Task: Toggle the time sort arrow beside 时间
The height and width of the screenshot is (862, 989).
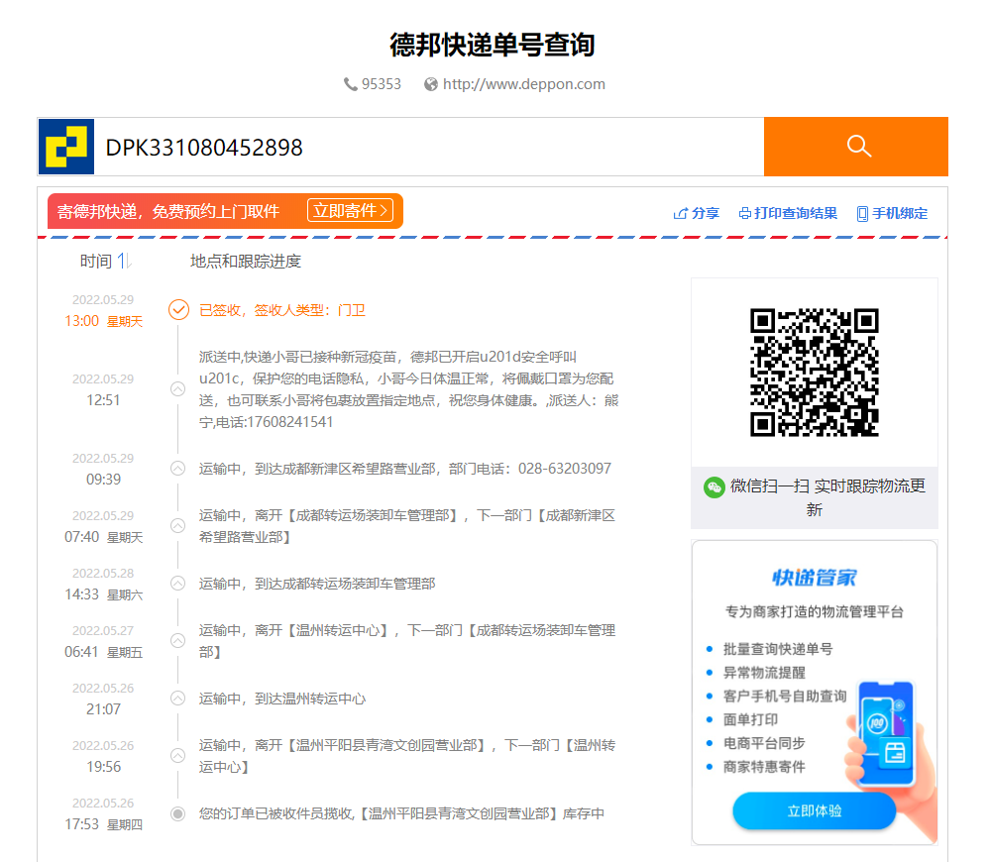Action: (124, 261)
